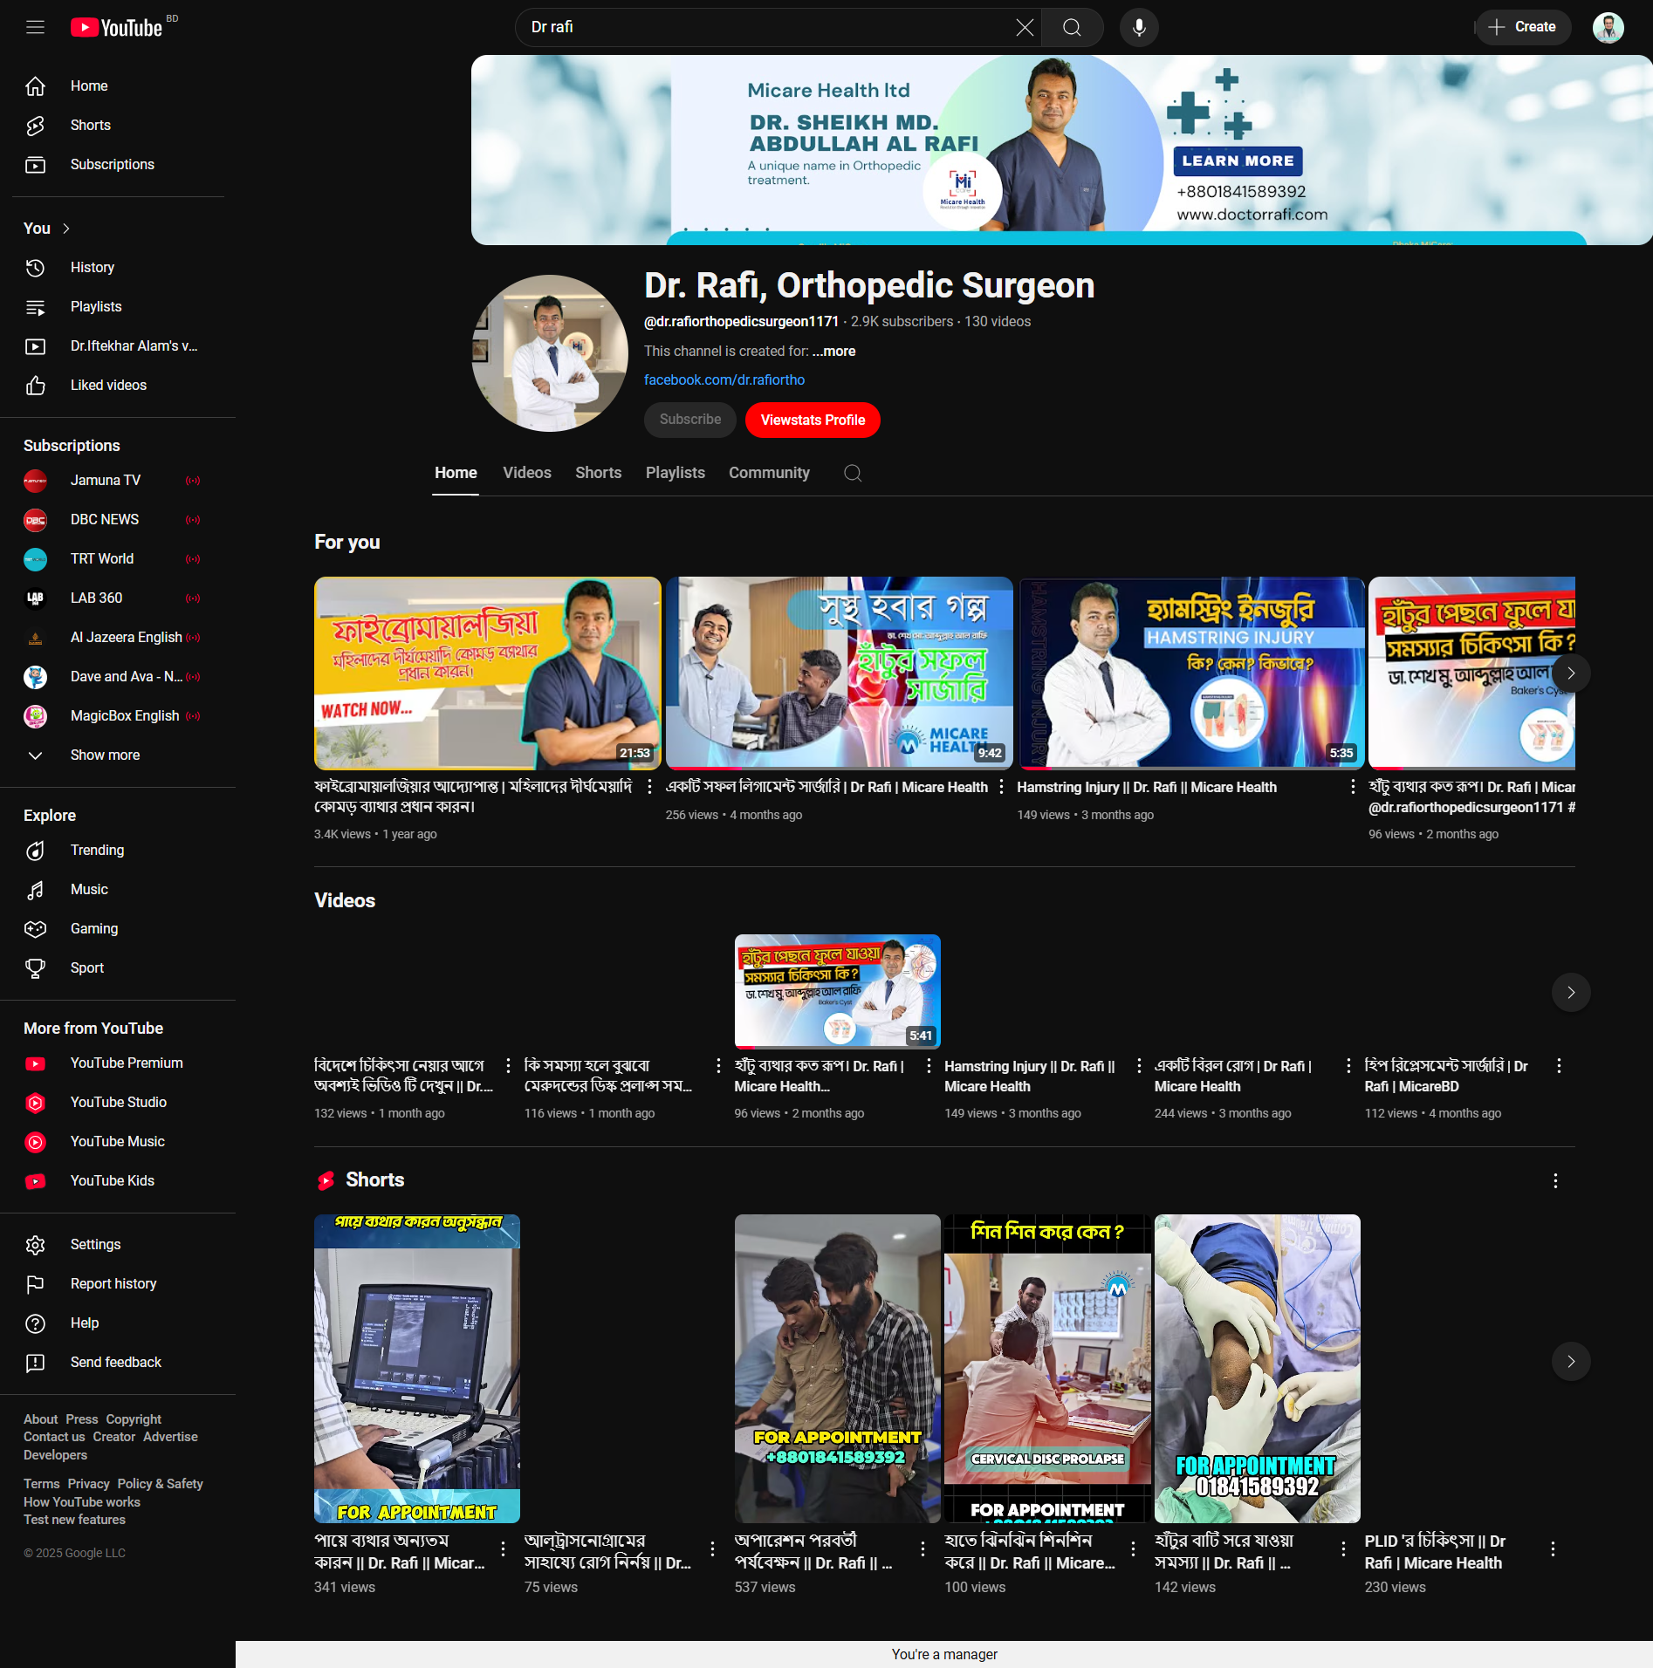Show next Shorts in carousel

pos(1571,1362)
